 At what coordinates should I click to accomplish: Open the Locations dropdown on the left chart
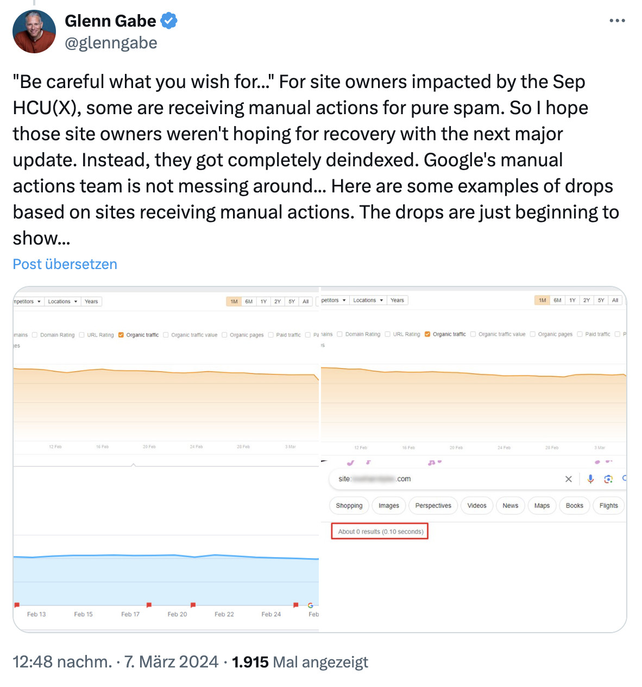pos(62,301)
